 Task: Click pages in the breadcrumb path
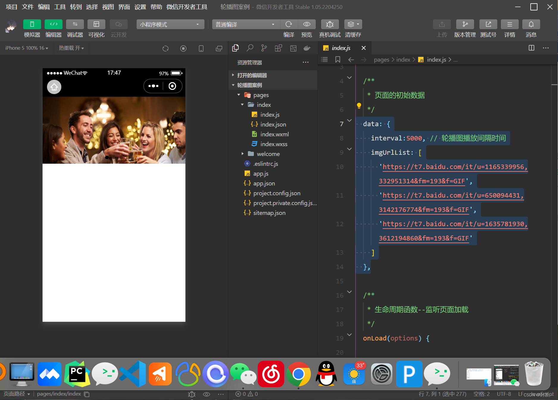[x=382, y=60]
